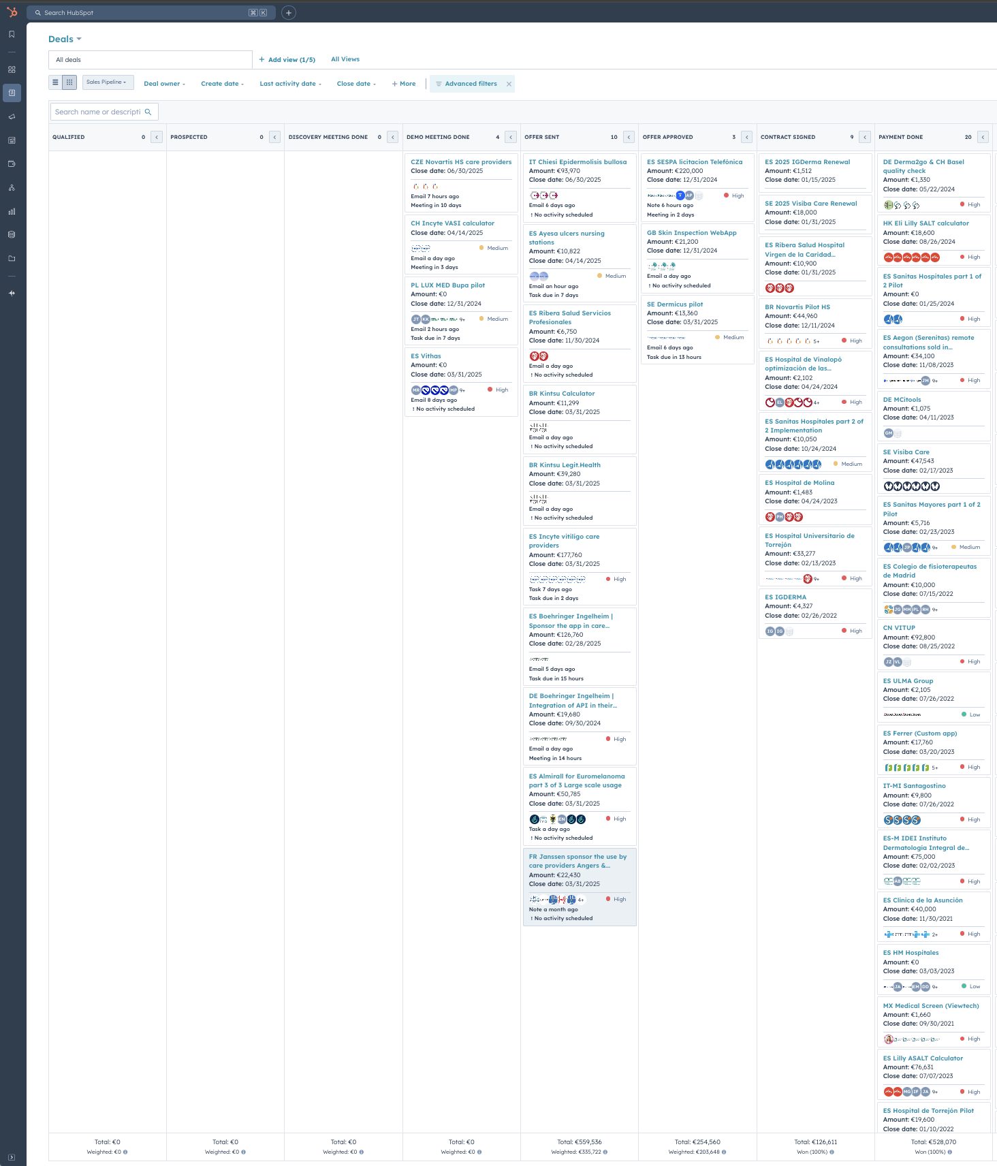
Task: Expand the Deal owner filter
Action: (x=164, y=84)
